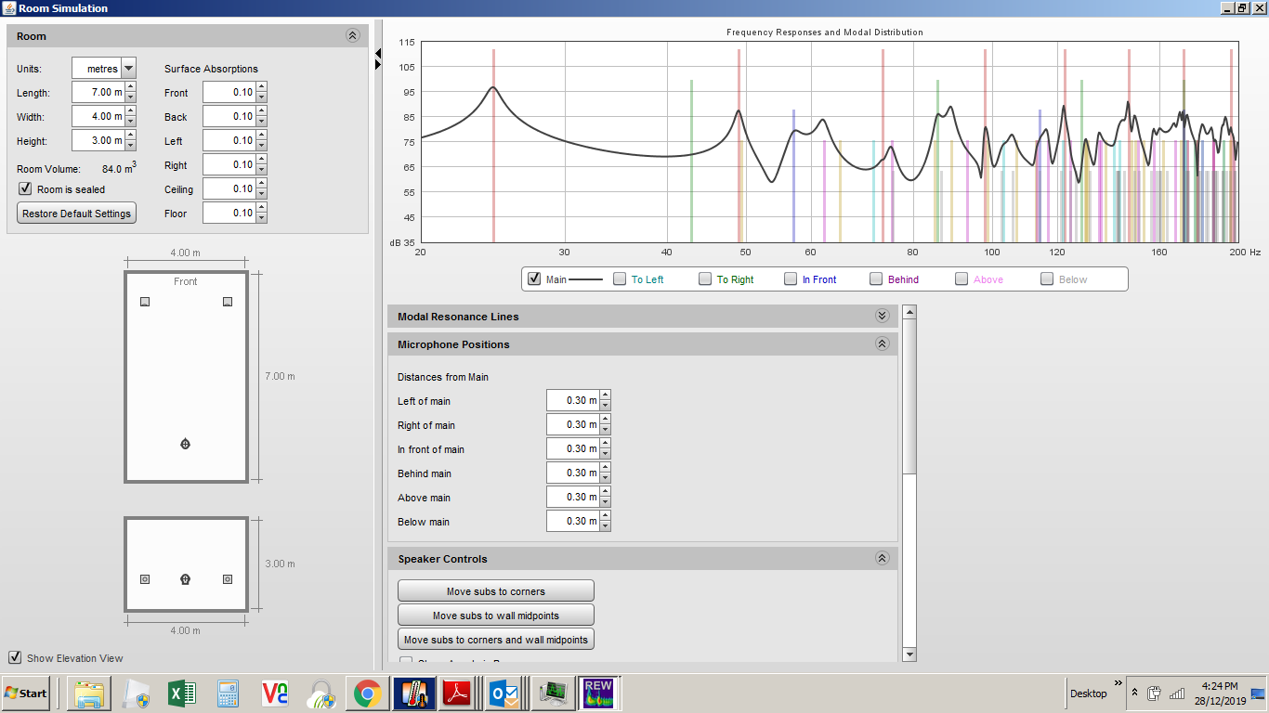Show hidden tray icons
Screen dimensions: 1269x713
[1134, 694]
